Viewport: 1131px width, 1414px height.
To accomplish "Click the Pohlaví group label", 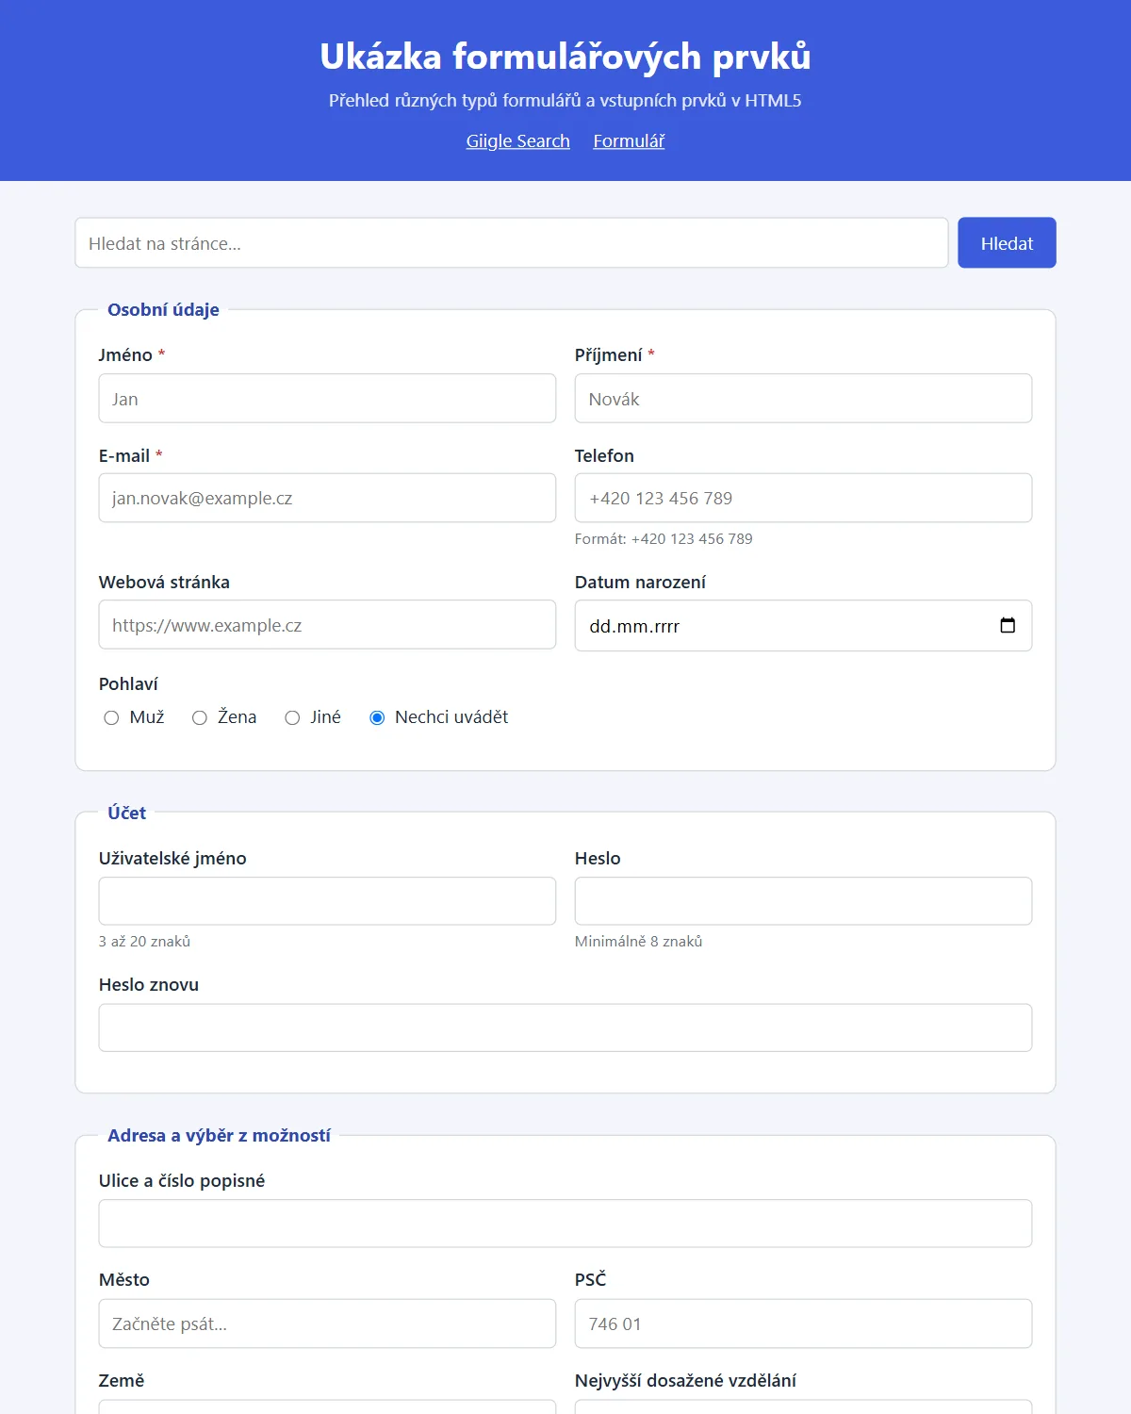I will point(128,684).
